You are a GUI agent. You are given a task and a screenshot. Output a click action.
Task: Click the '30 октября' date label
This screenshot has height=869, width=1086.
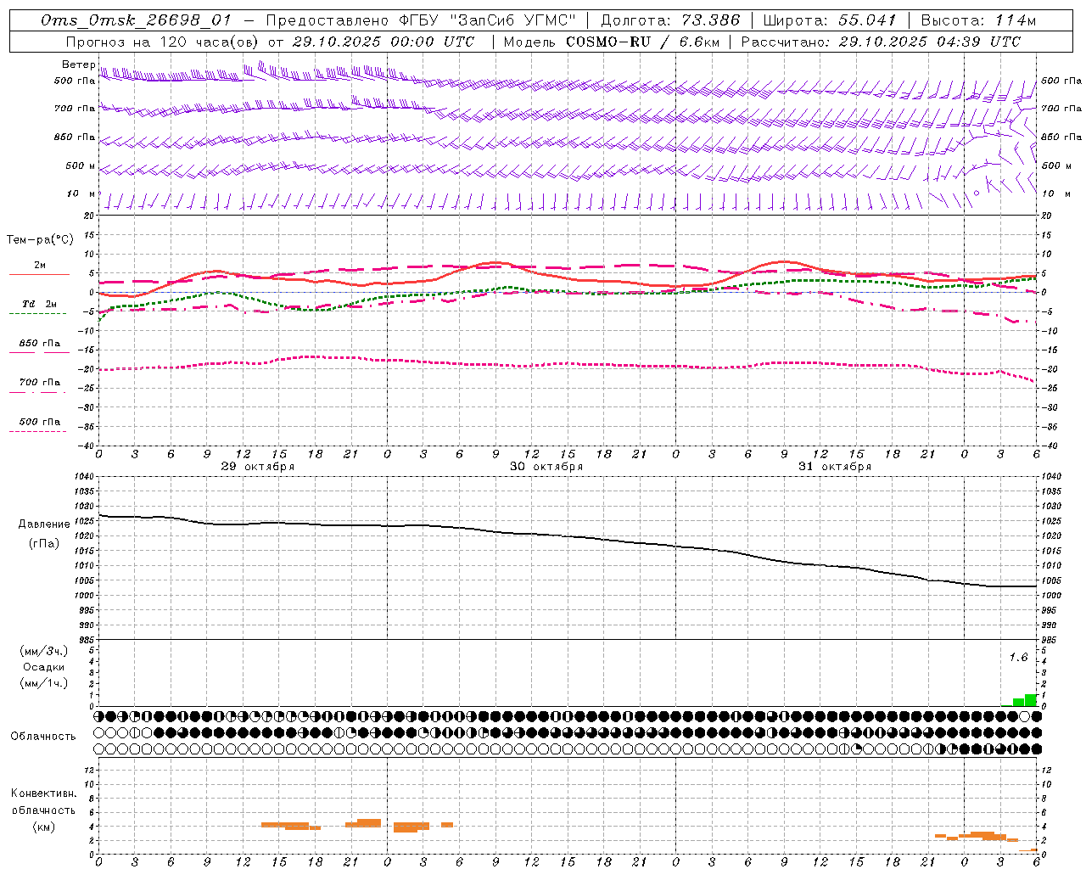546,467
